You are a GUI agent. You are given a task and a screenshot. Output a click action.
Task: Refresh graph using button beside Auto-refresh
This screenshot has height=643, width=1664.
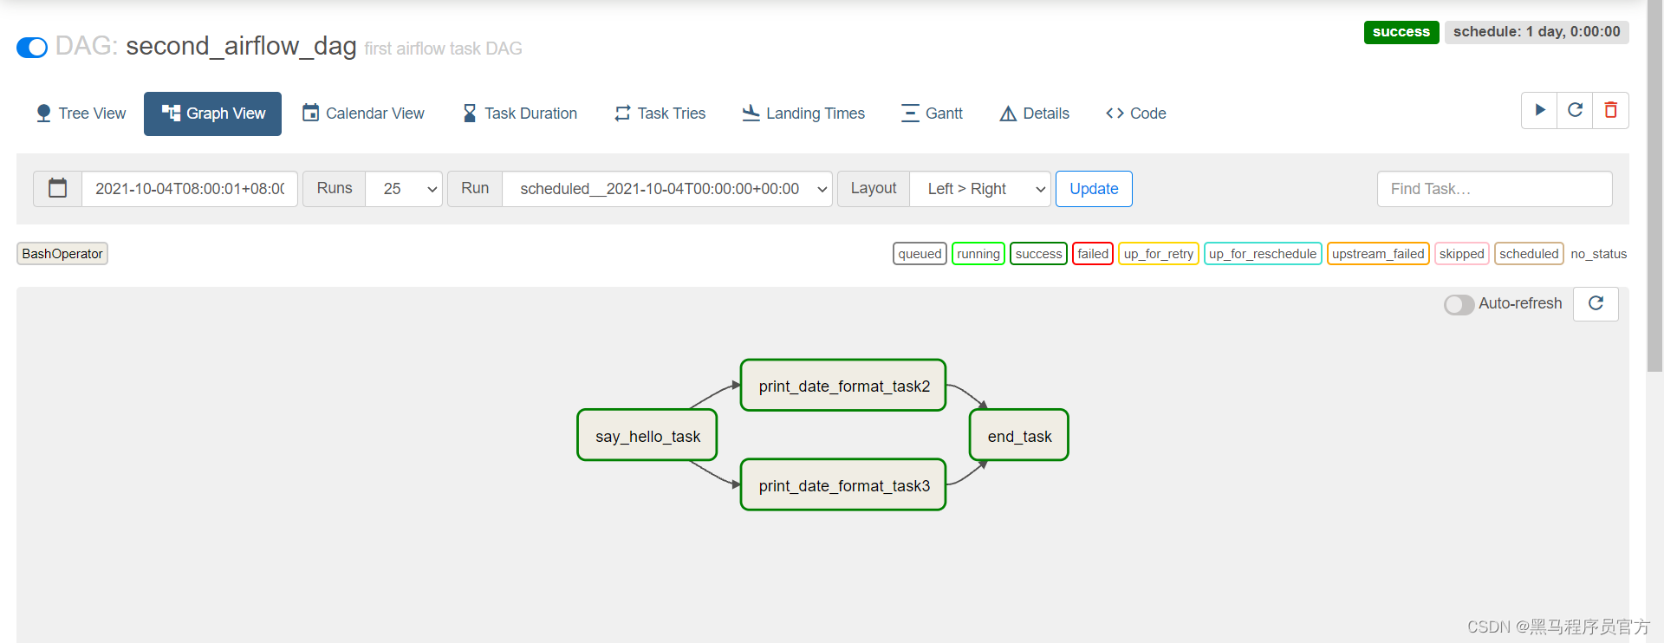click(x=1596, y=304)
